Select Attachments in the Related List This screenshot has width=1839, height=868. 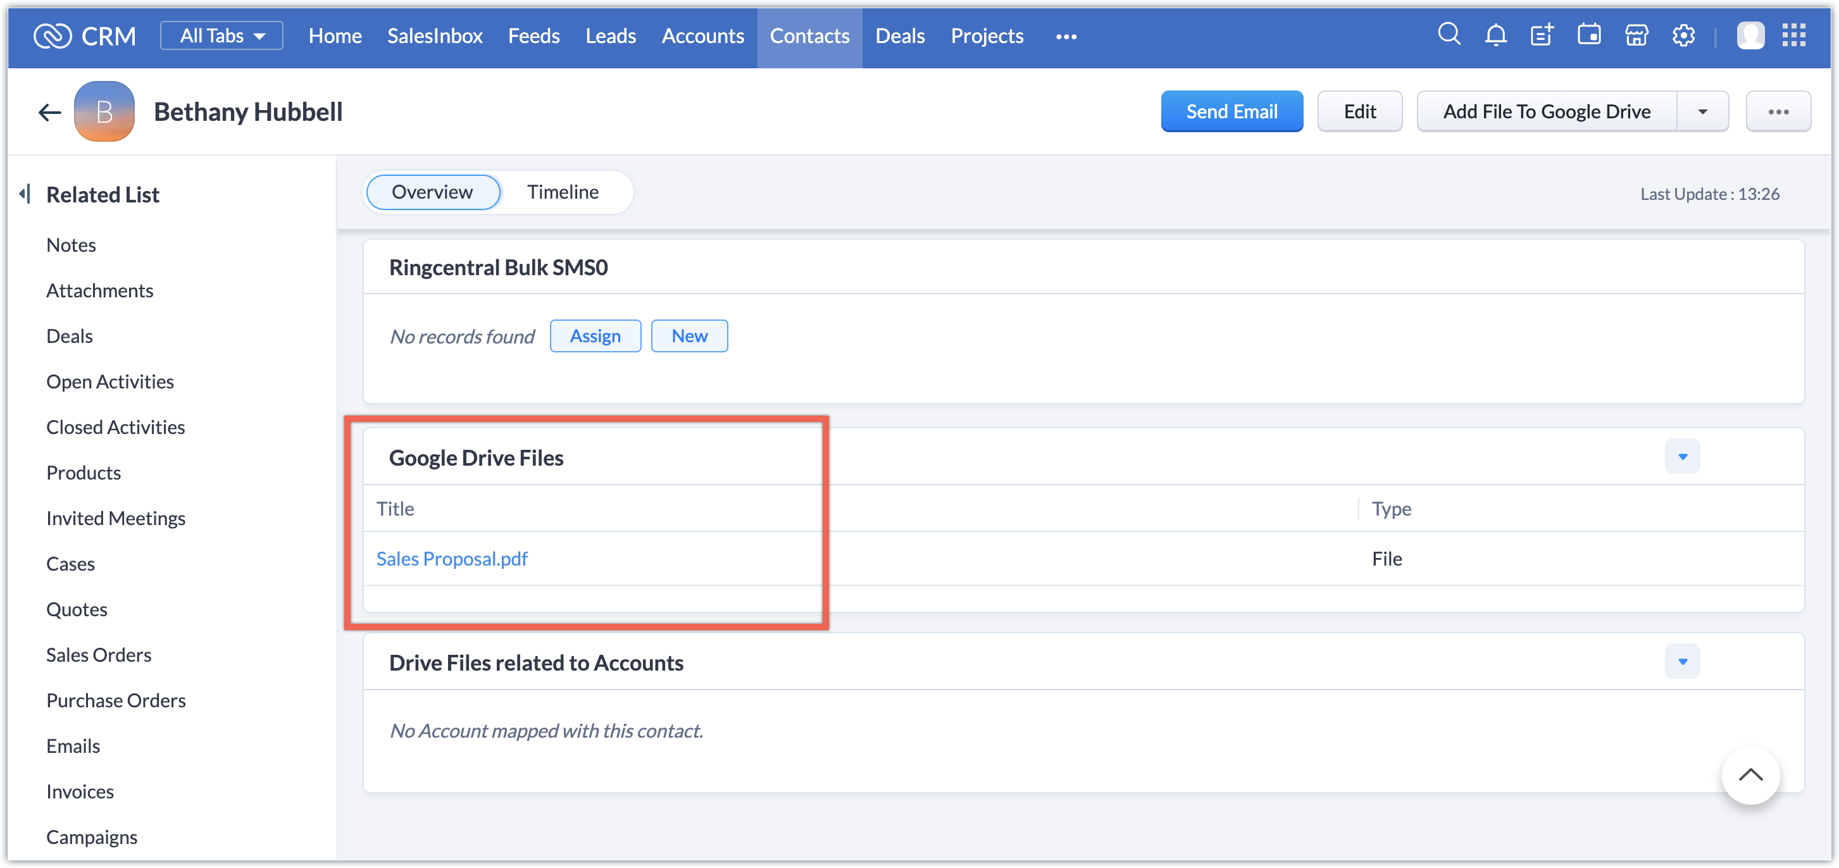coord(99,290)
